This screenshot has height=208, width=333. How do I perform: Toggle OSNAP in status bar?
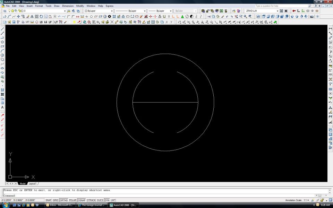(x=81, y=200)
